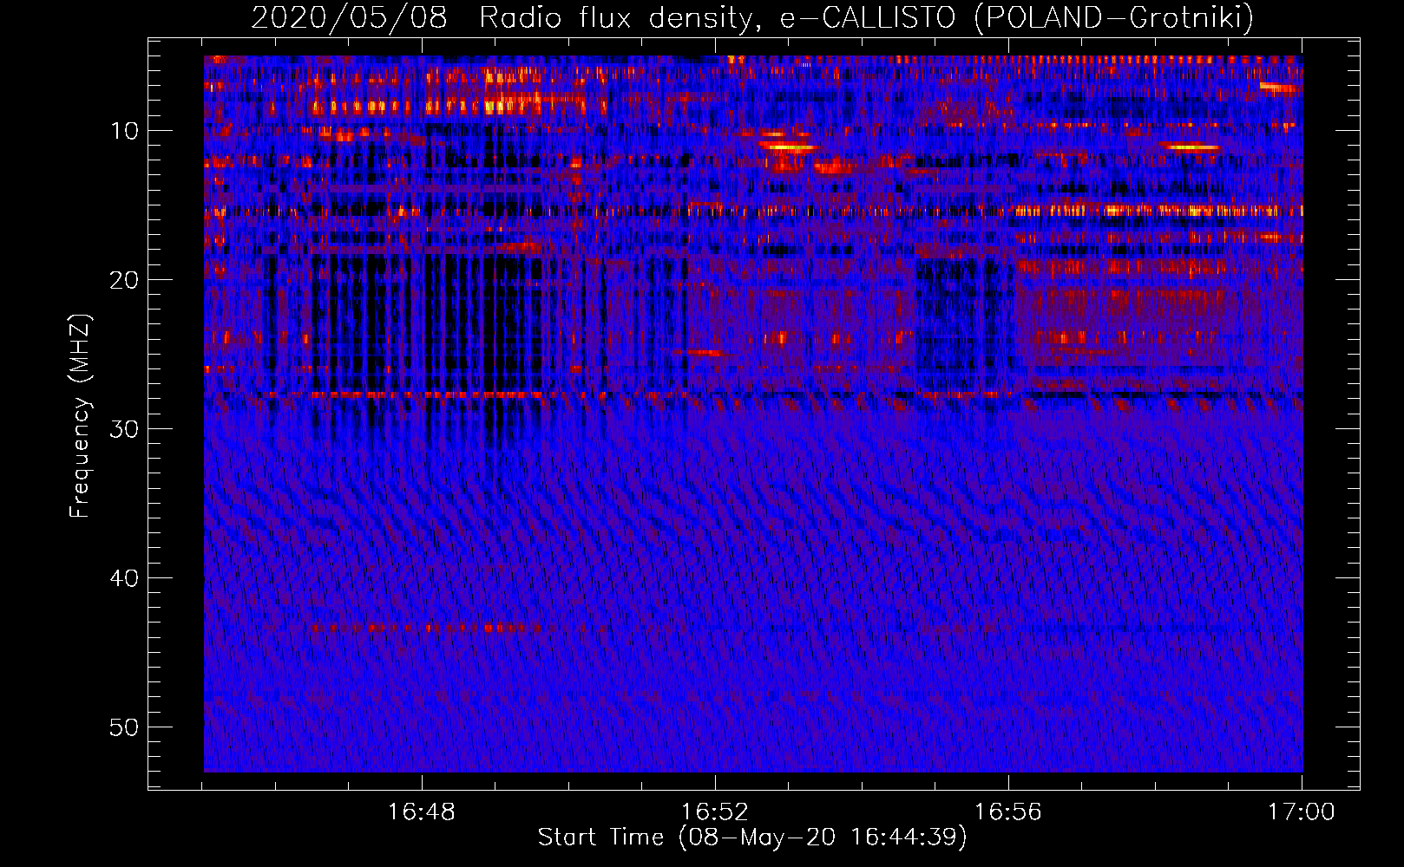Image resolution: width=1404 pixels, height=867 pixels.
Task: Click the 50 MHz frequency tick label
Action: coord(125,727)
